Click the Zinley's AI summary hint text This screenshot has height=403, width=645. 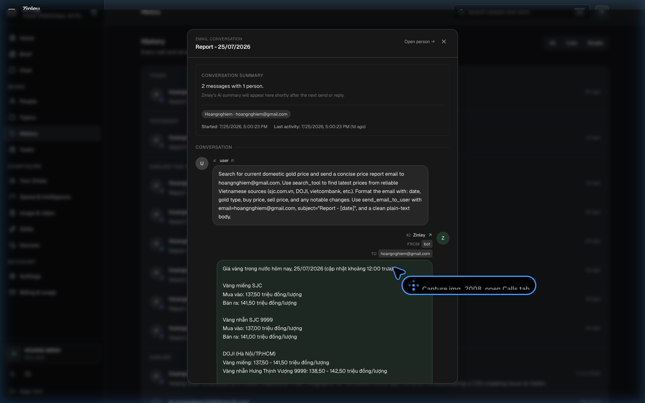(x=273, y=96)
